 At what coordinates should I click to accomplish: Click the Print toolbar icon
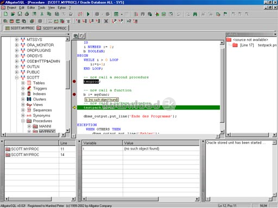click(x=27, y=14)
